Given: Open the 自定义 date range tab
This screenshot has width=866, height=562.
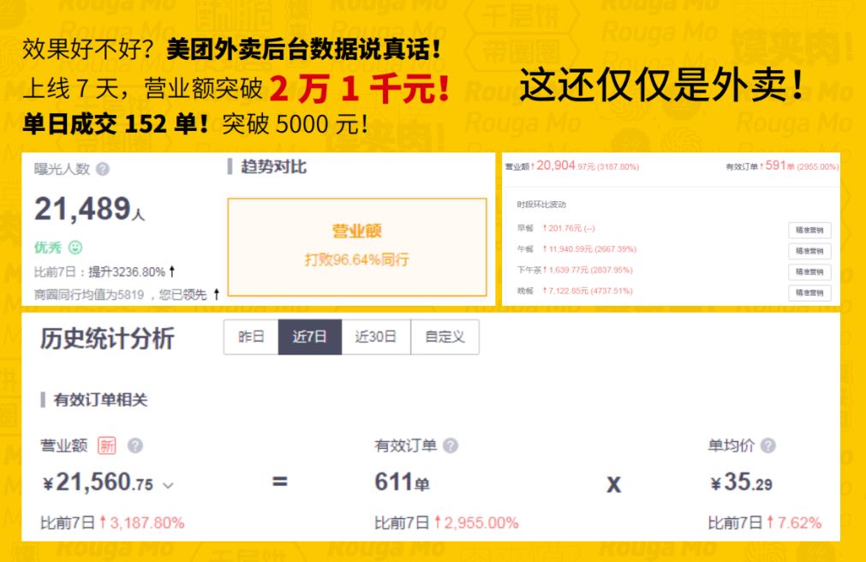Looking at the screenshot, I should pyautogui.click(x=445, y=337).
